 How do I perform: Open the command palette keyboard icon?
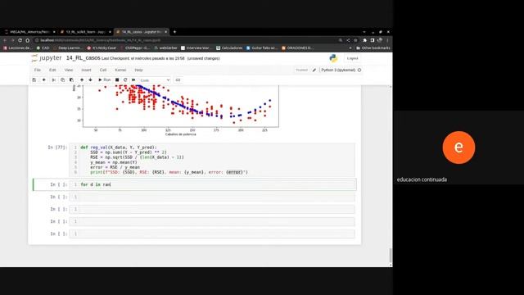[178, 80]
